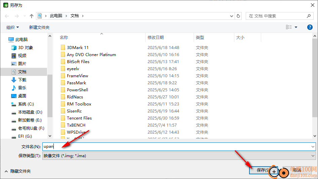318x179 pixels.
Task: Open filename history dropdown arrow
Action: click(x=313, y=146)
